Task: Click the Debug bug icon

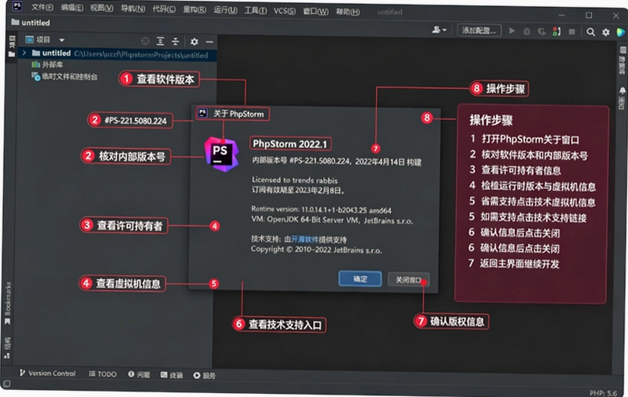Action: 527,31
